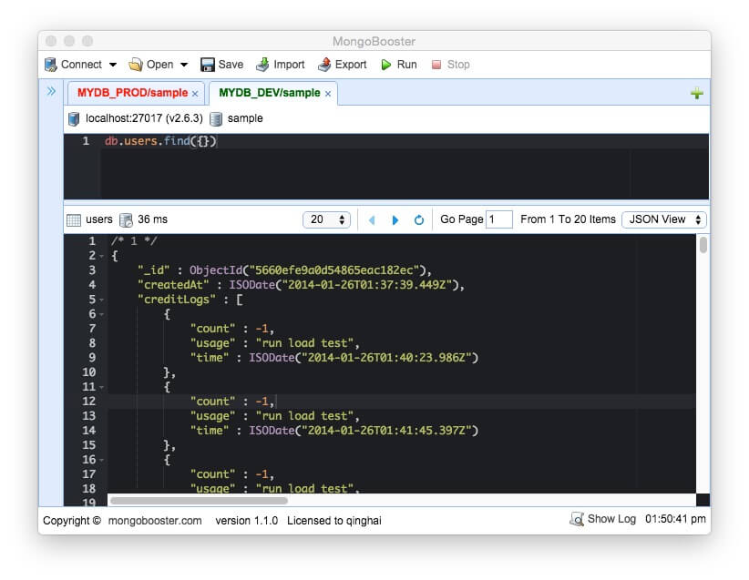Click the horizontal scrollbar in results
This screenshot has width=749, height=580.
199,500
